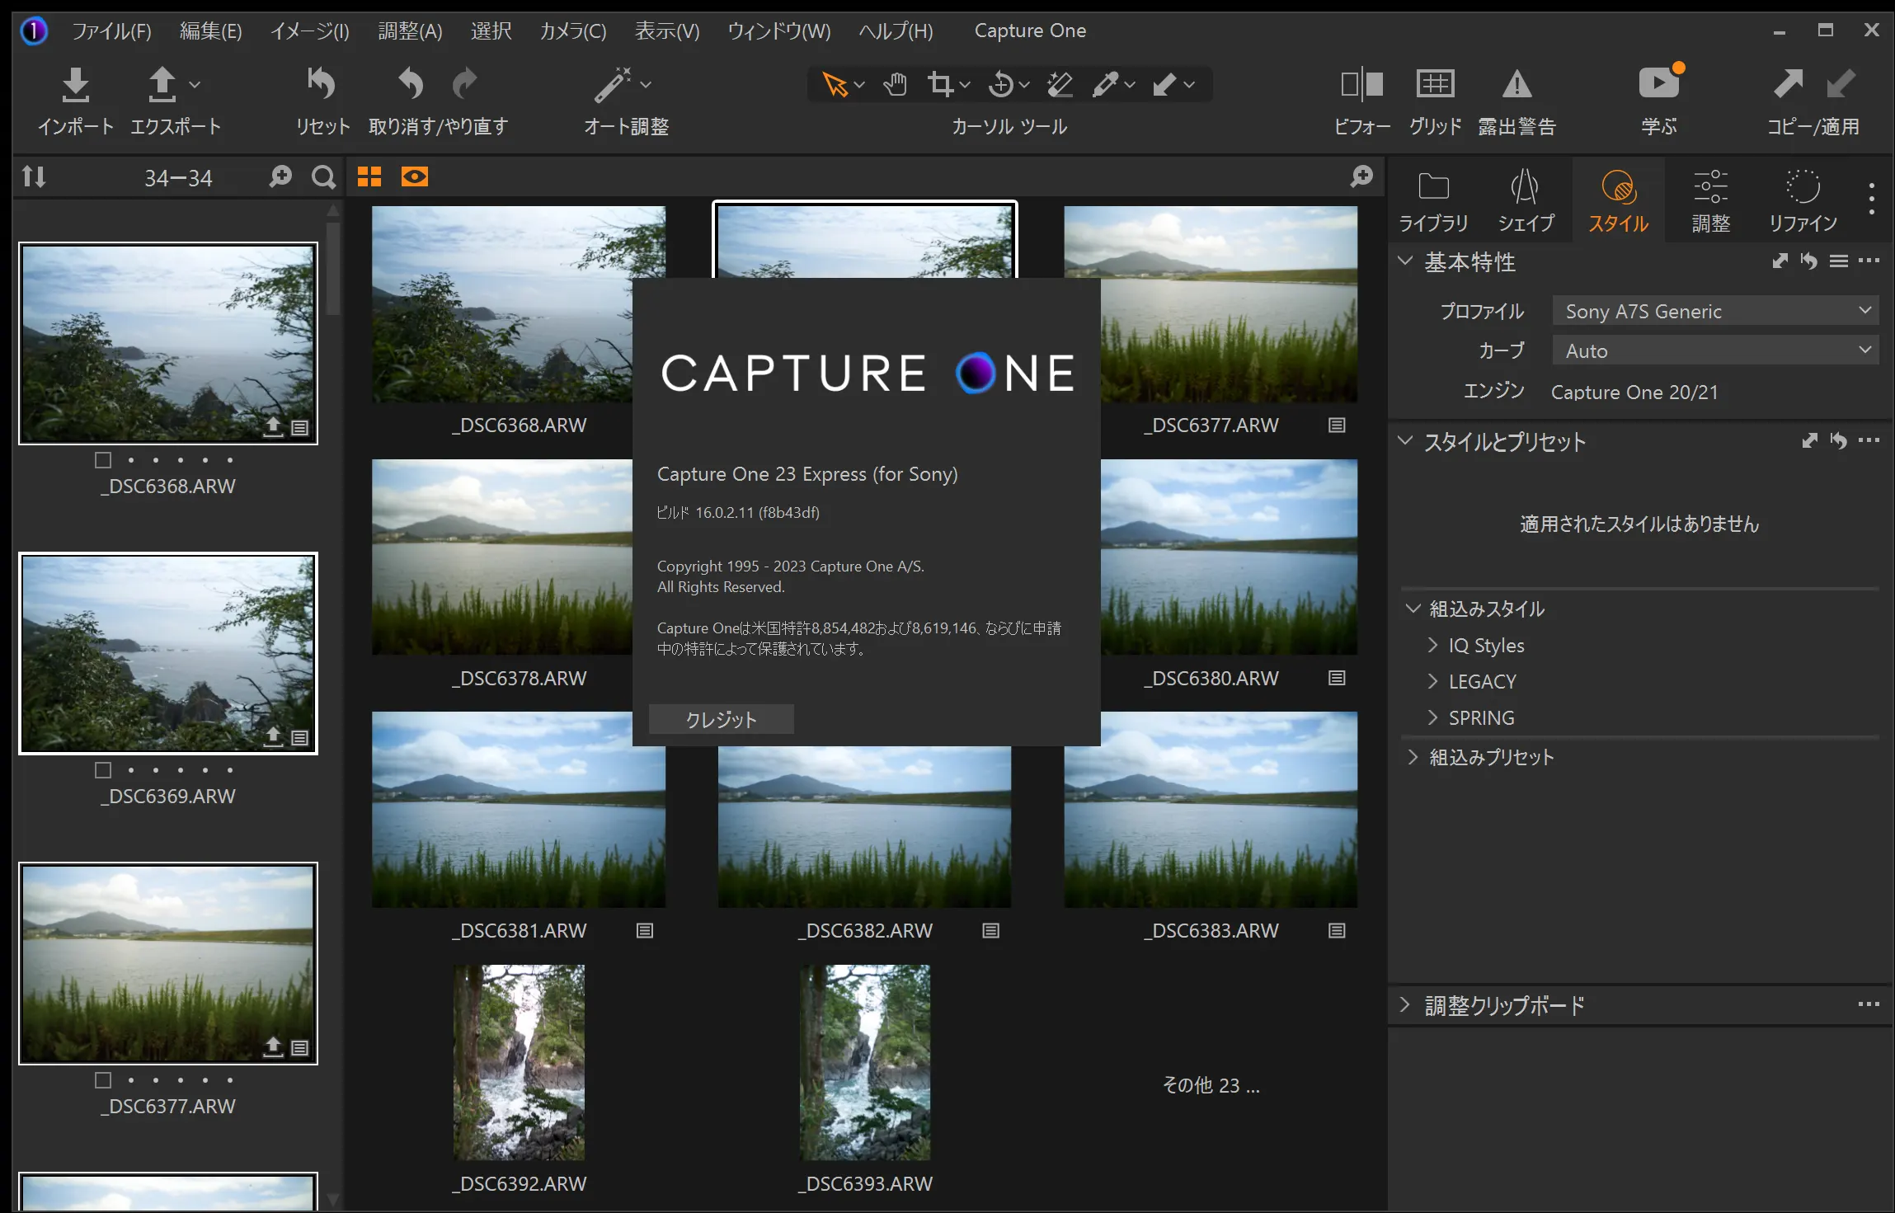This screenshot has width=1895, height=1213.
Task: Expand the 組込みプリセット group
Action: pos(1413,757)
